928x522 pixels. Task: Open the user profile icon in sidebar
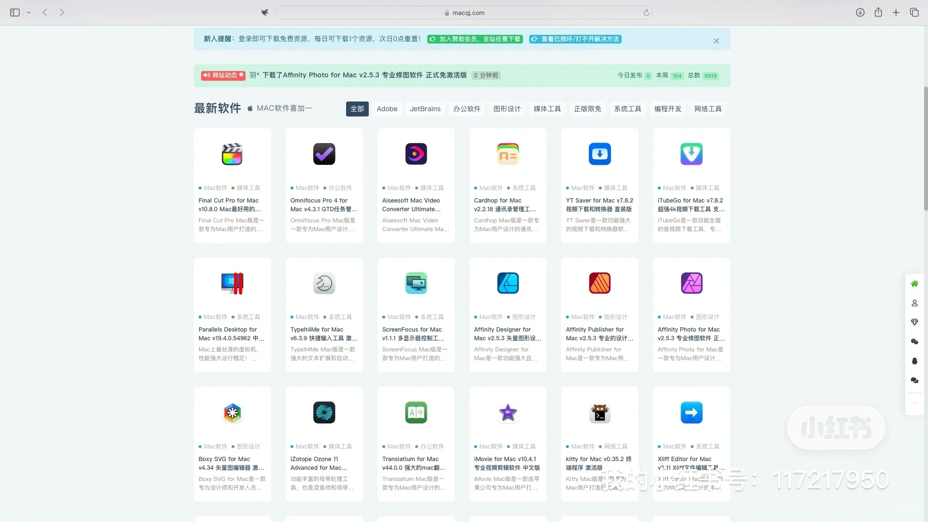(914, 303)
